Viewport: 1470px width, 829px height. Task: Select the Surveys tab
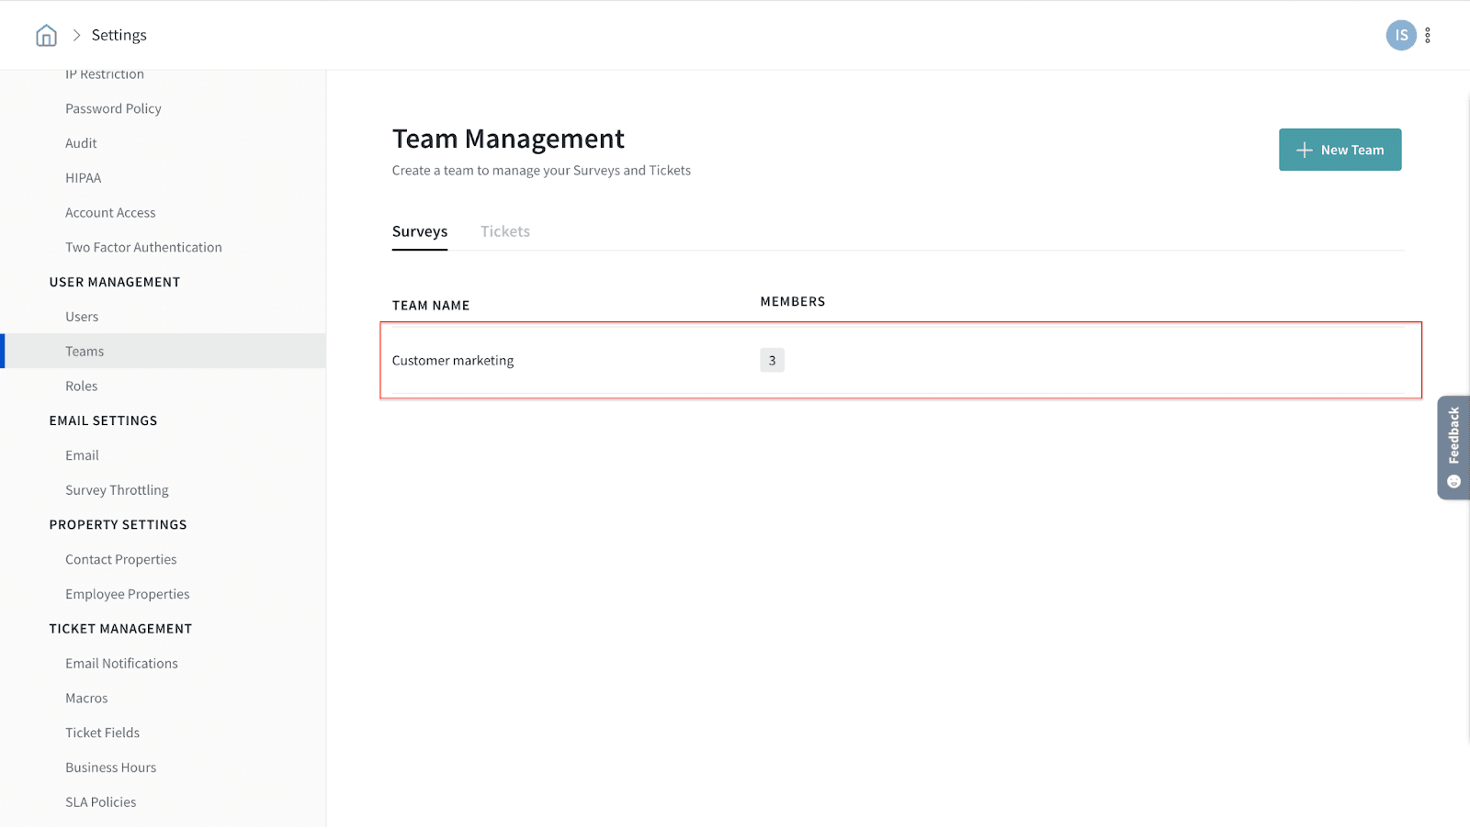coord(420,231)
